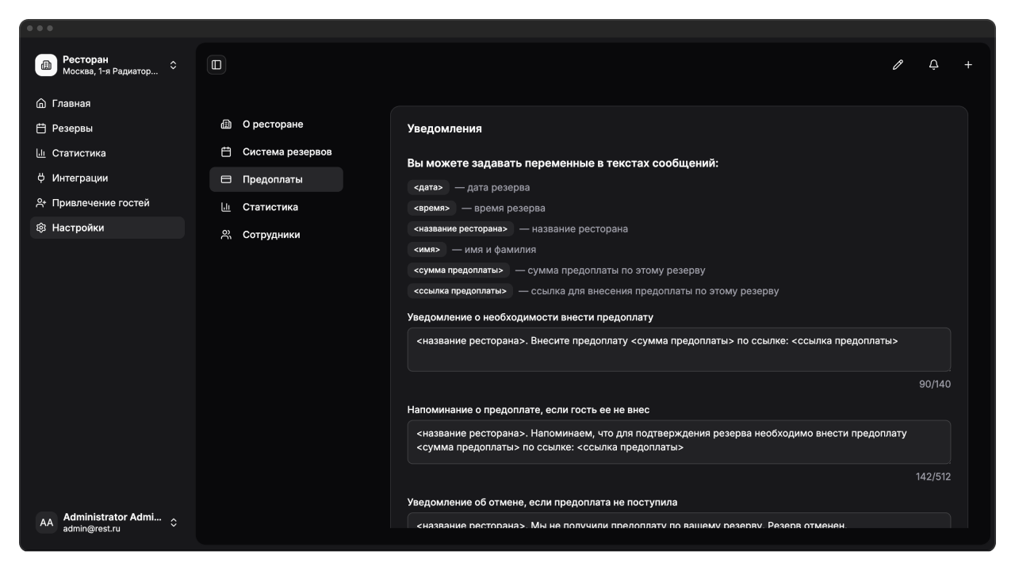Click the restaurant building logo icon
The height and width of the screenshot is (571, 1015).
tap(46, 65)
